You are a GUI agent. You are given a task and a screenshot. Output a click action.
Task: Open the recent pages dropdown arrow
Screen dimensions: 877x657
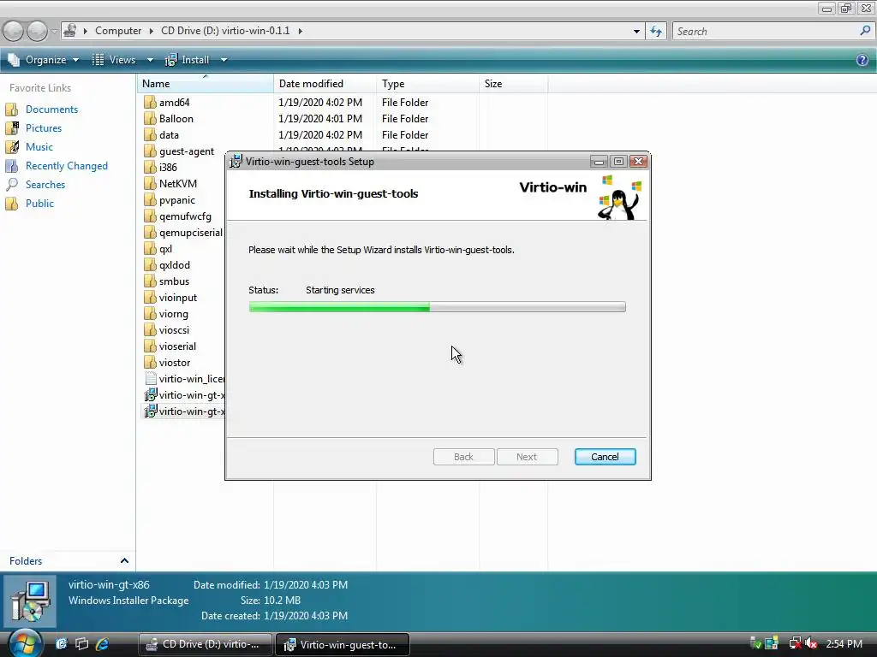coord(54,32)
